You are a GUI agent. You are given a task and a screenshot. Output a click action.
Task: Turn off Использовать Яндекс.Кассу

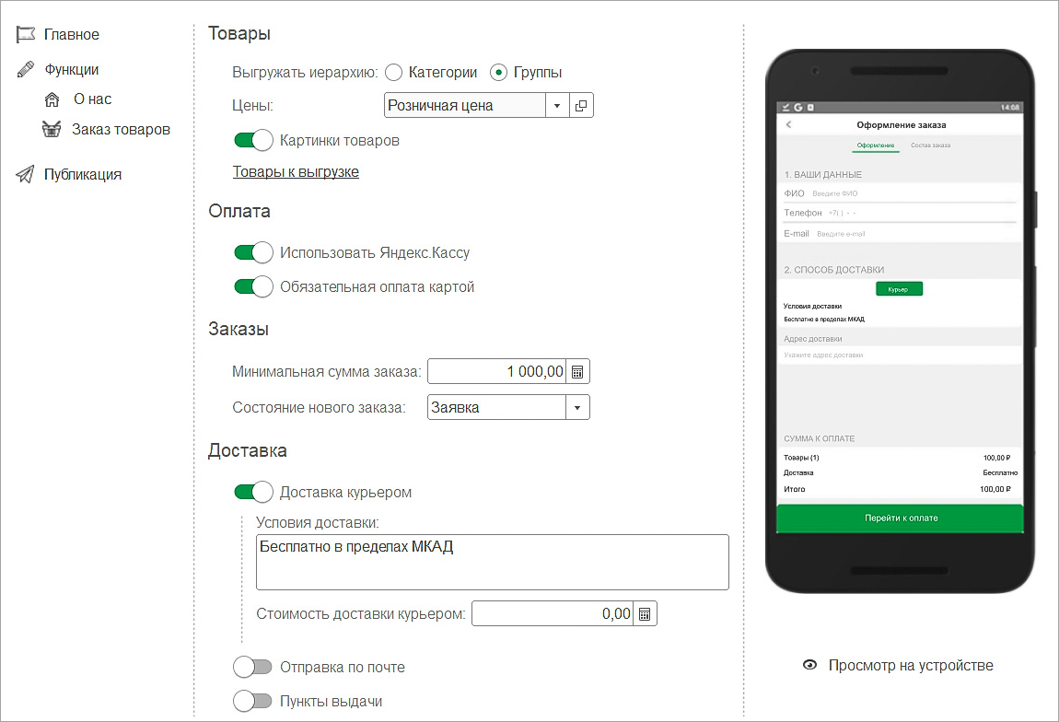click(253, 251)
